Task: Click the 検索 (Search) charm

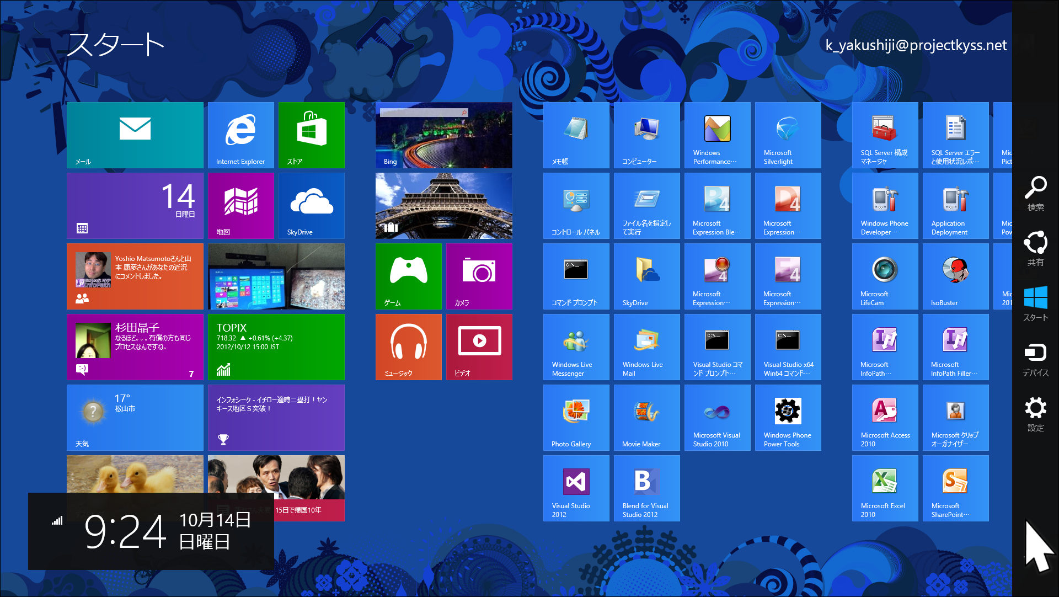Action: click(1035, 193)
